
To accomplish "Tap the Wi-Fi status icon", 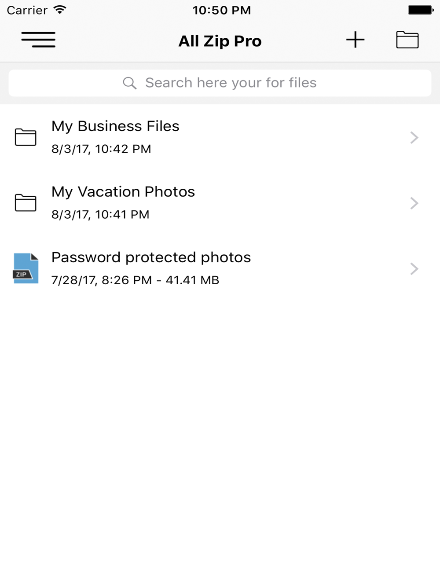I will [59, 10].
